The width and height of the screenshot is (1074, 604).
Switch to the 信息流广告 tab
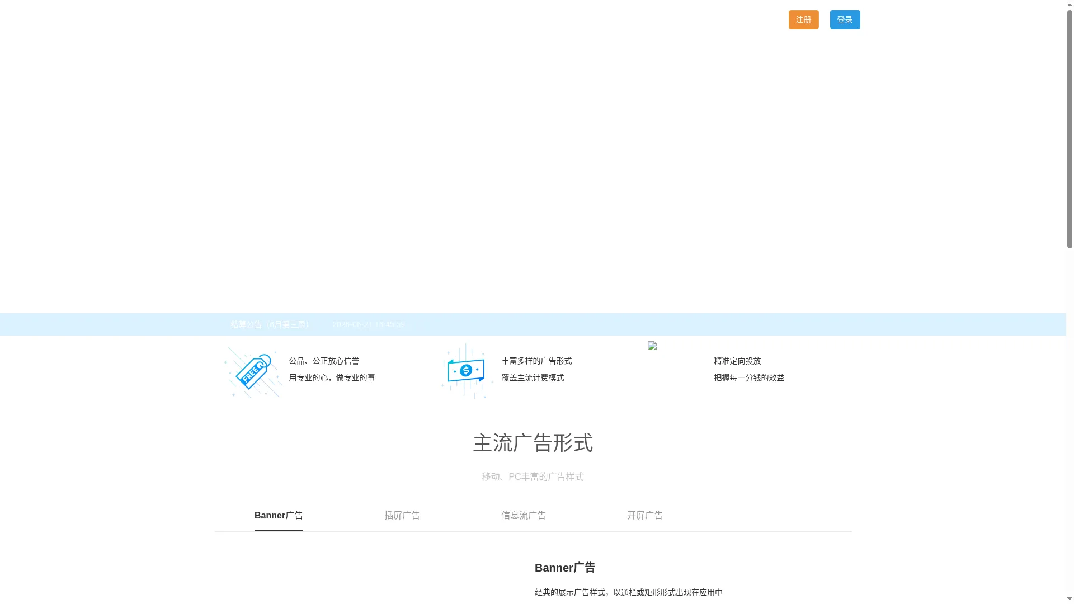pos(524,516)
